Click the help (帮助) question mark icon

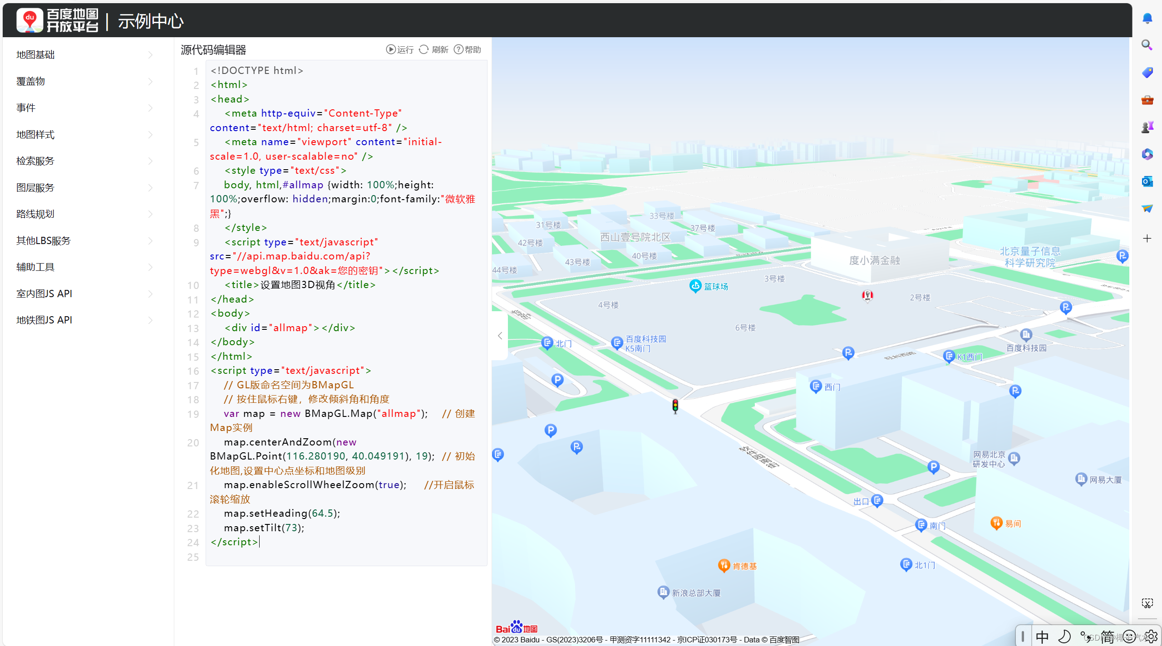pyautogui.click(x=458, y=49)
